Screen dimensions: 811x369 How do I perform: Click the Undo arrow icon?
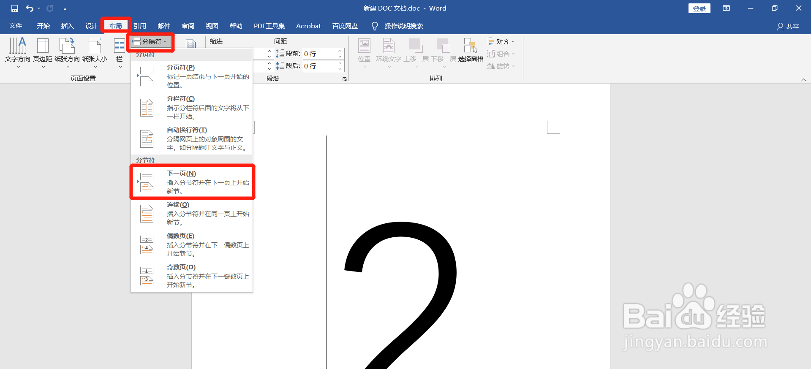[29, 8]
